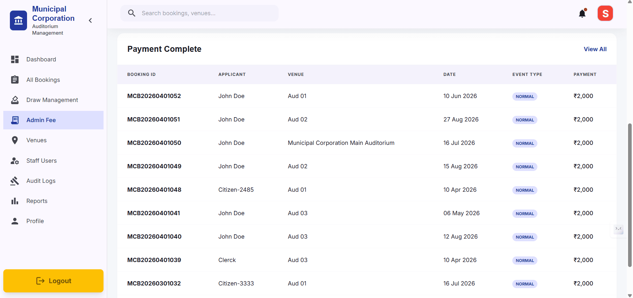The width and height of the screenshot is (633, 298).
Task: Open booking MCB20260401051
Action: point(154,119)
